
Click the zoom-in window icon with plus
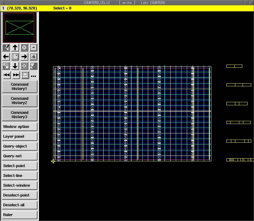pos(15,57)
